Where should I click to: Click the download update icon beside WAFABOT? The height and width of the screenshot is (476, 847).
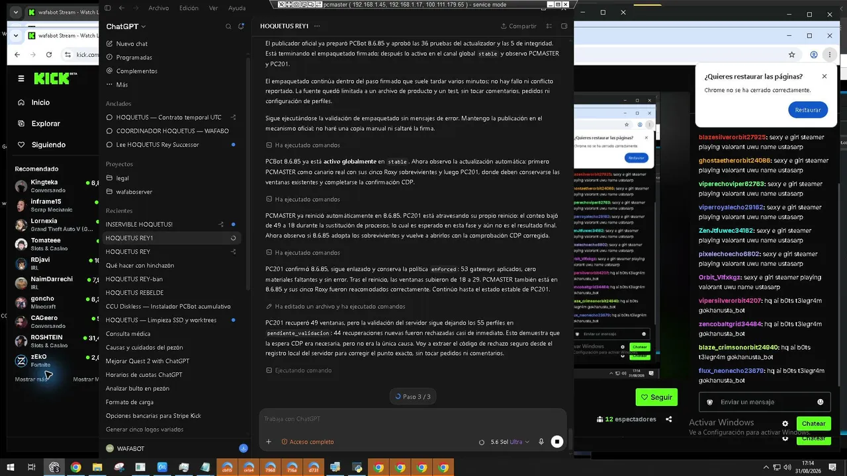point(244,448)
